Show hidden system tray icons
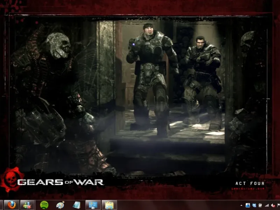 pyautogui.click(x=241, y=205)
